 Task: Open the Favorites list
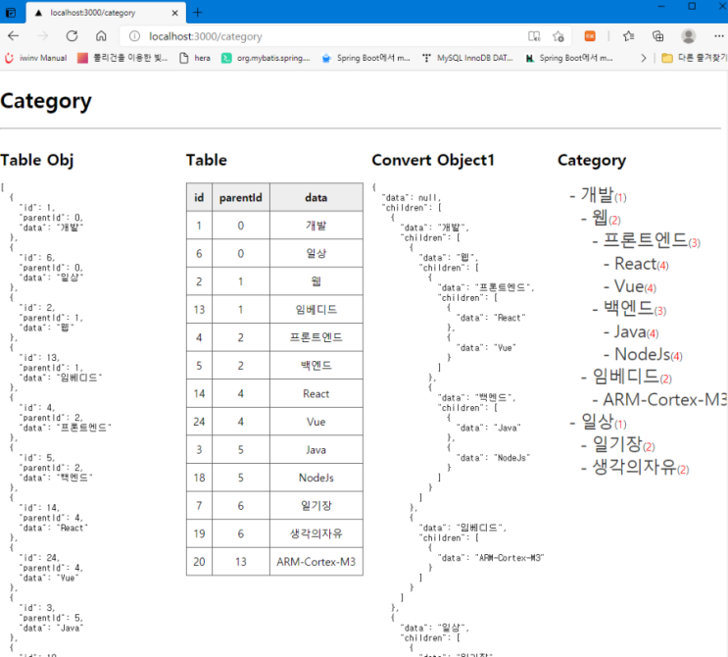pyautogui.click(x=628, y=36)
